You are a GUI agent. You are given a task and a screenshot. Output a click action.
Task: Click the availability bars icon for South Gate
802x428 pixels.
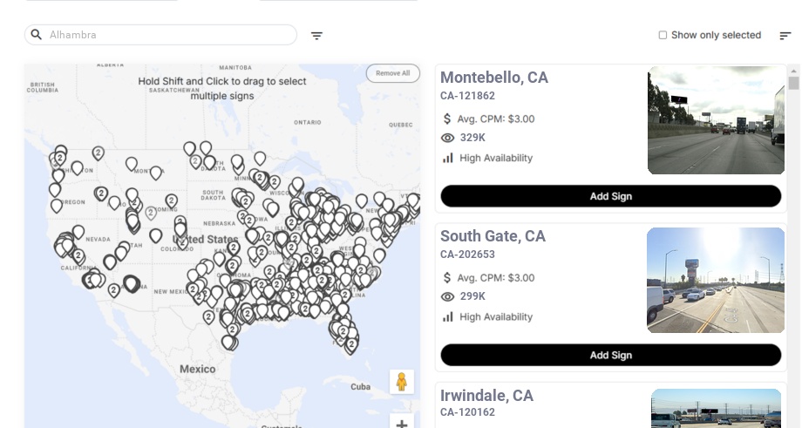point(448,316)
